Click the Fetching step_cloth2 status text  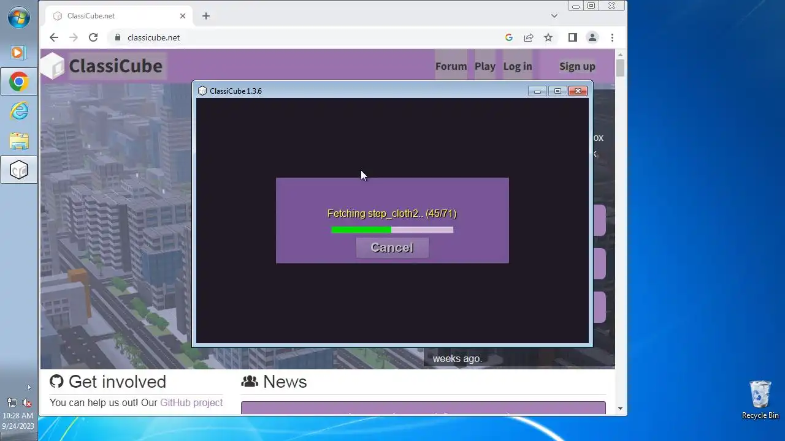(x=392, y=213)
